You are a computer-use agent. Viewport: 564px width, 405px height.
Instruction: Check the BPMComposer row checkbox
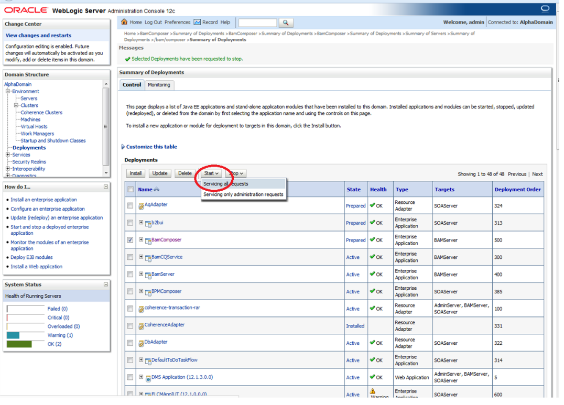[x=130, y=292]
